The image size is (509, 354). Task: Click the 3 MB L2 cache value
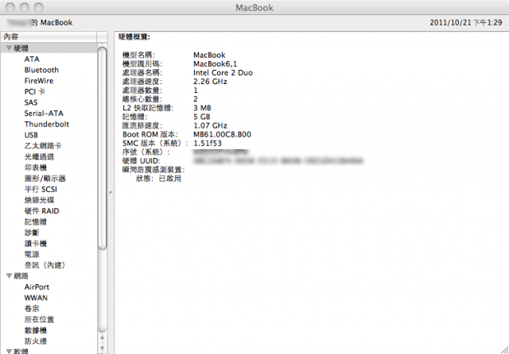[202, 108]
